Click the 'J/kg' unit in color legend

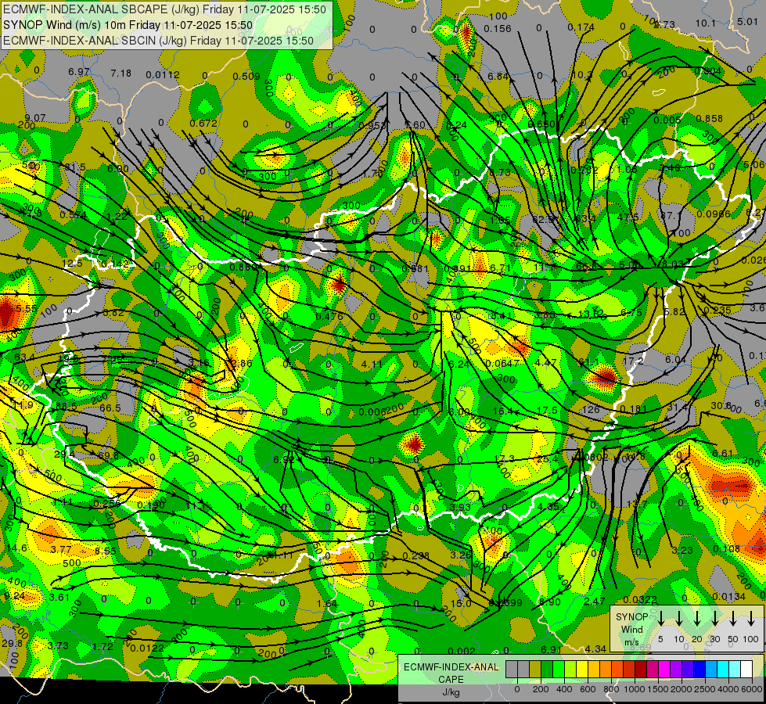(x=451, y=692)
